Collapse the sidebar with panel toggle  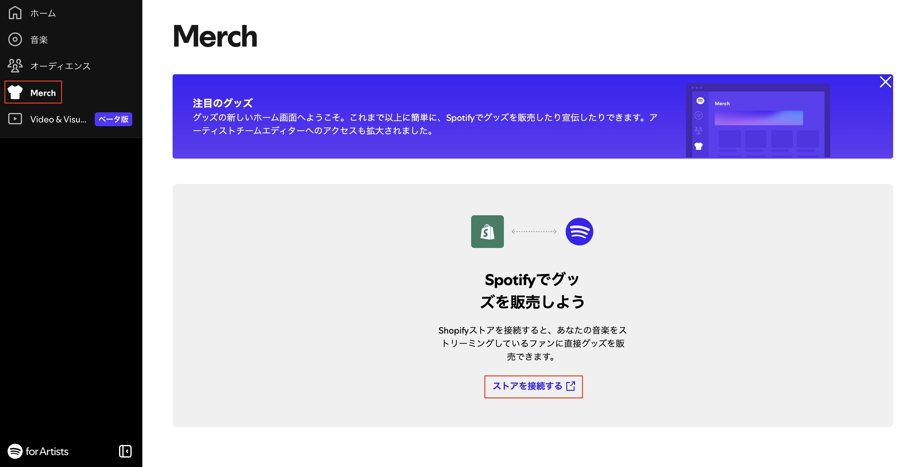[x=125, y=451]
